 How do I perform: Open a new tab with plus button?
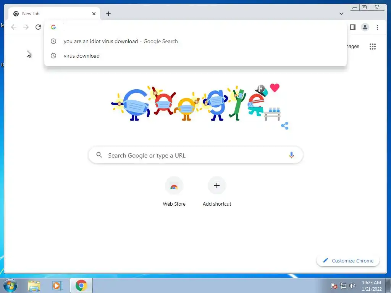tap(108, 14)
